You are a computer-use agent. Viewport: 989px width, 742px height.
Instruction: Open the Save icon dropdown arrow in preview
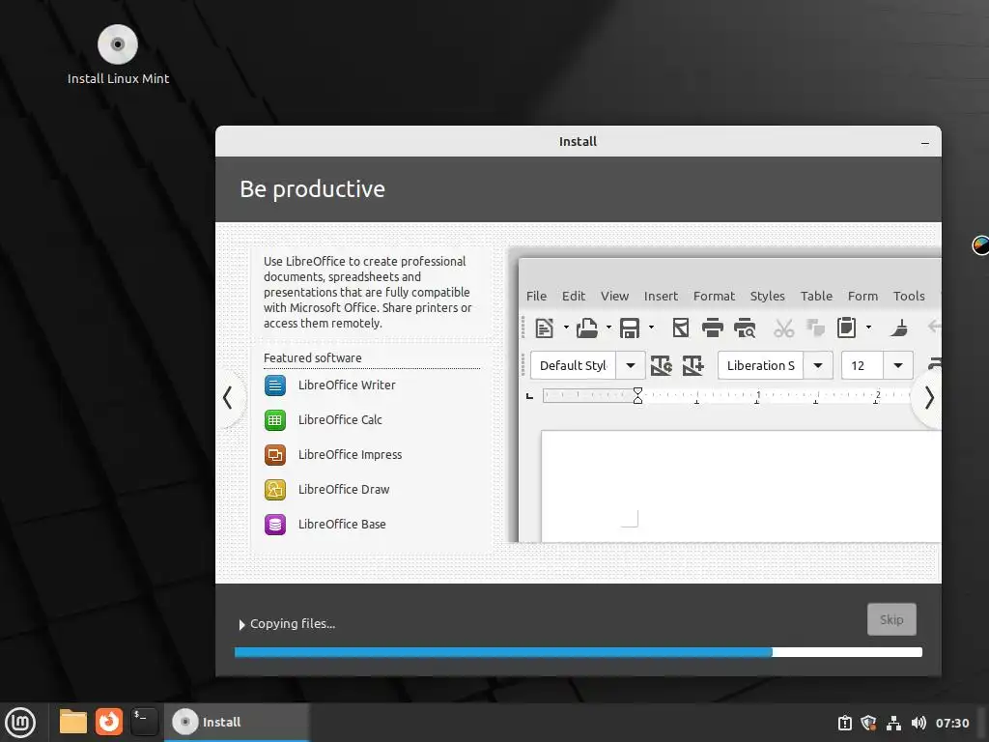click(652, 328)
